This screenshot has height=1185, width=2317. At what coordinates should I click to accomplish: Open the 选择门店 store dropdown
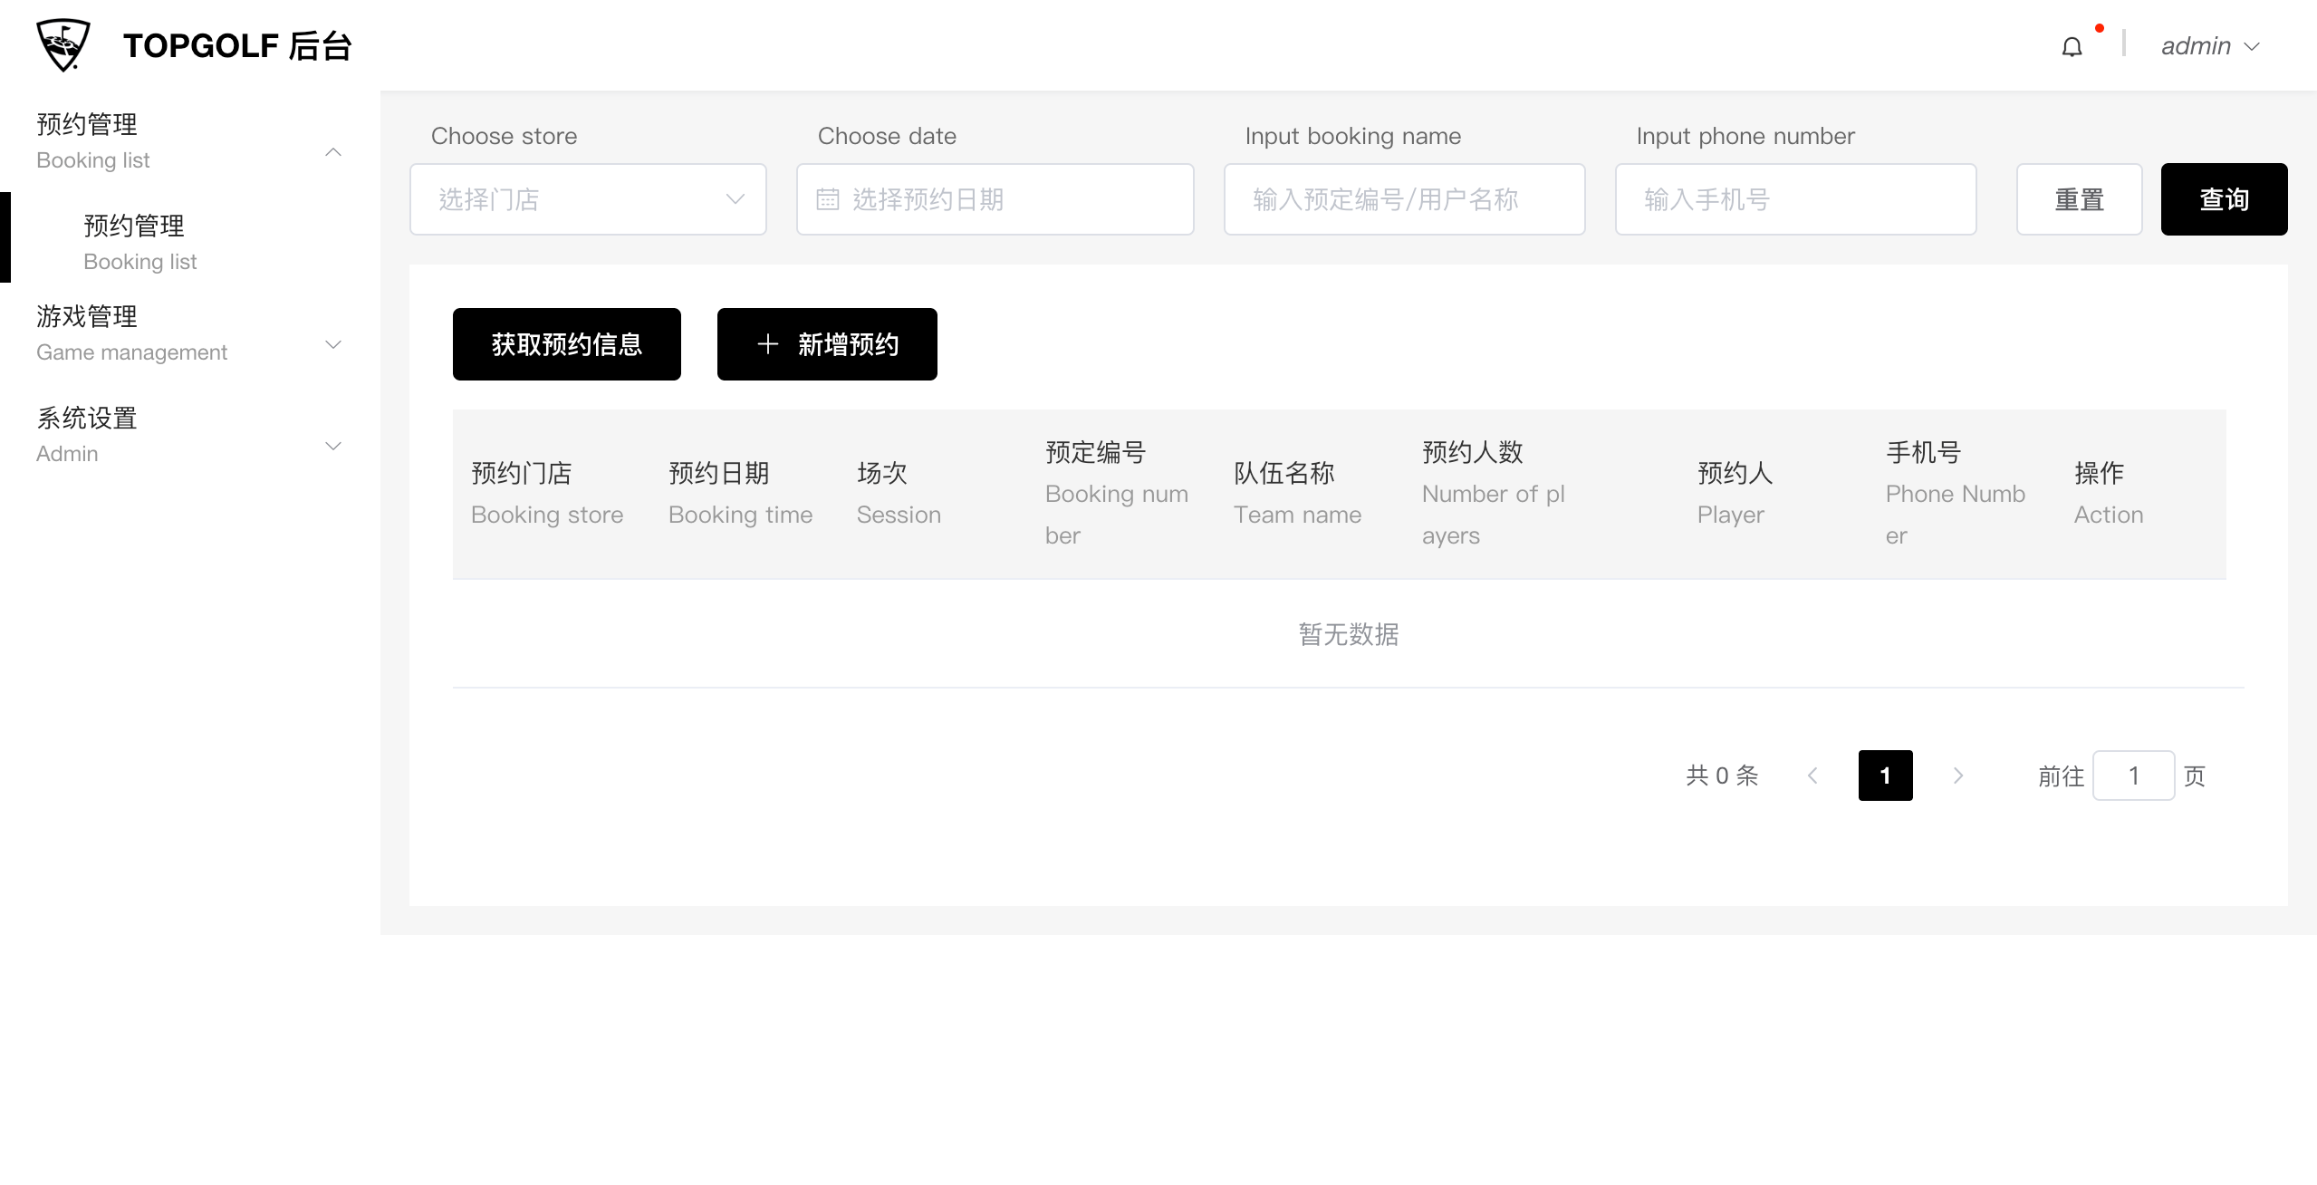click(x=588, y=199)
